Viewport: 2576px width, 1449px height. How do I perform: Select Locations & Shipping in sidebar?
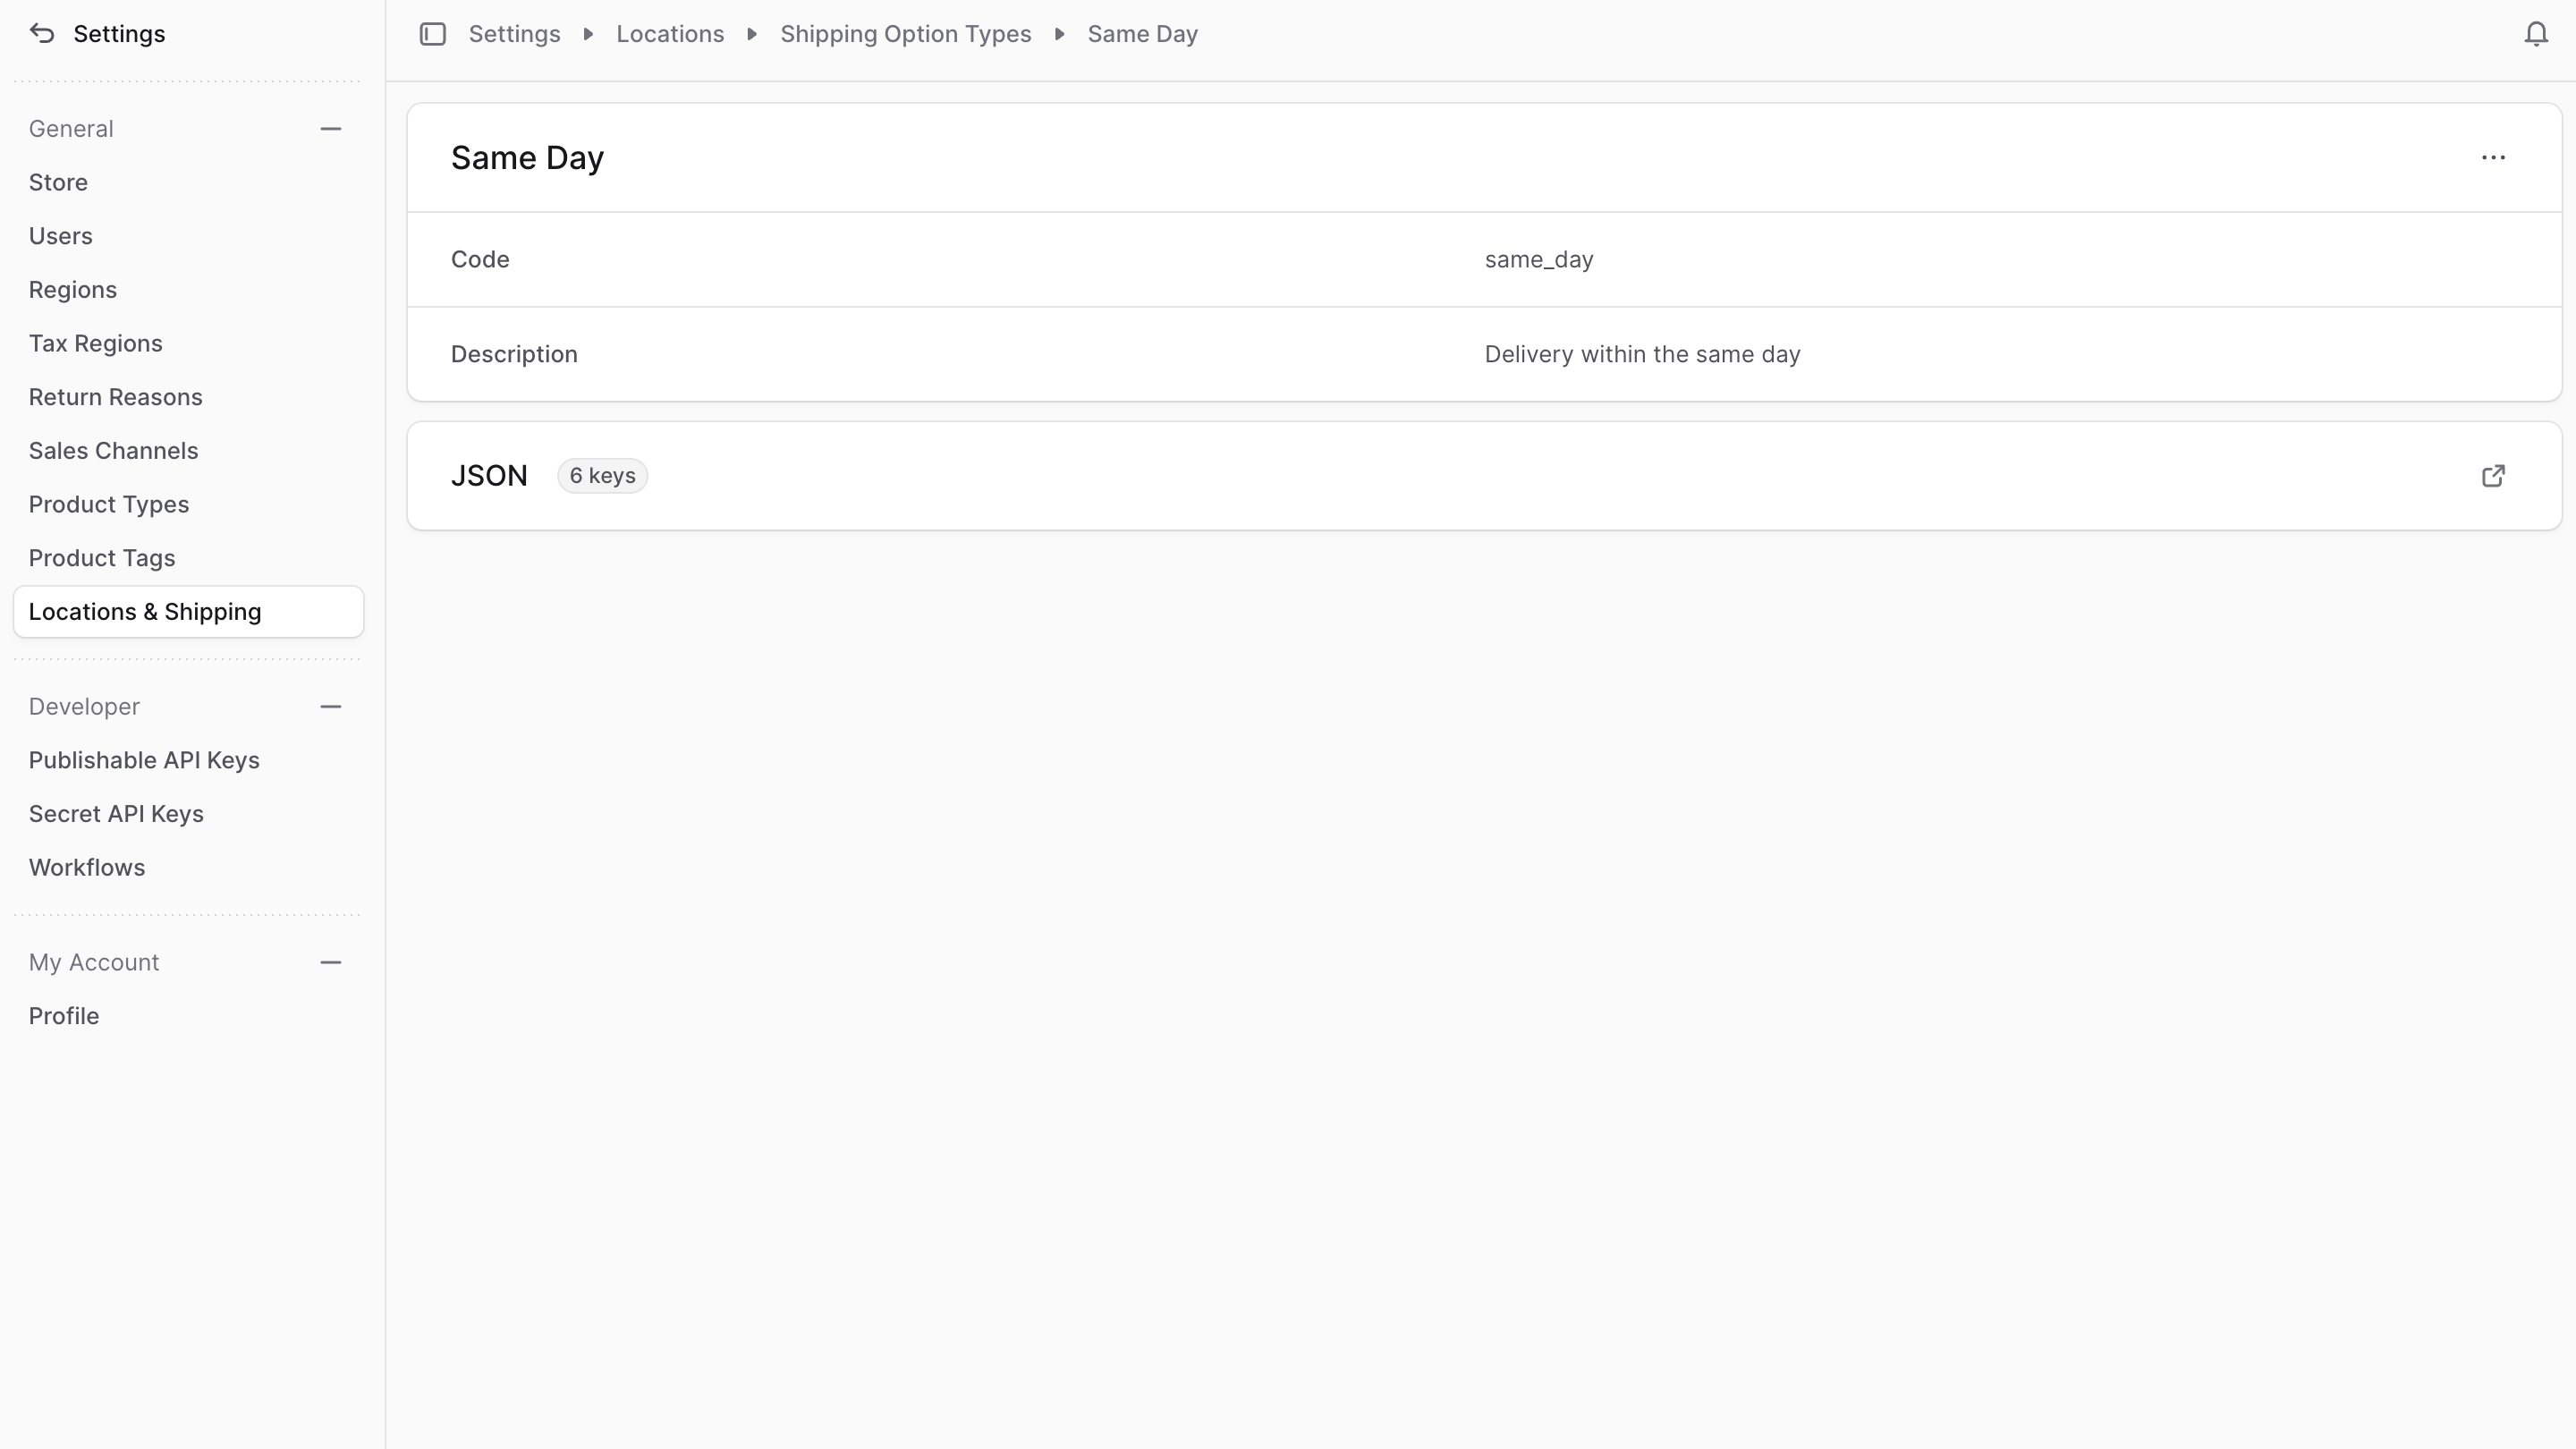145,611
